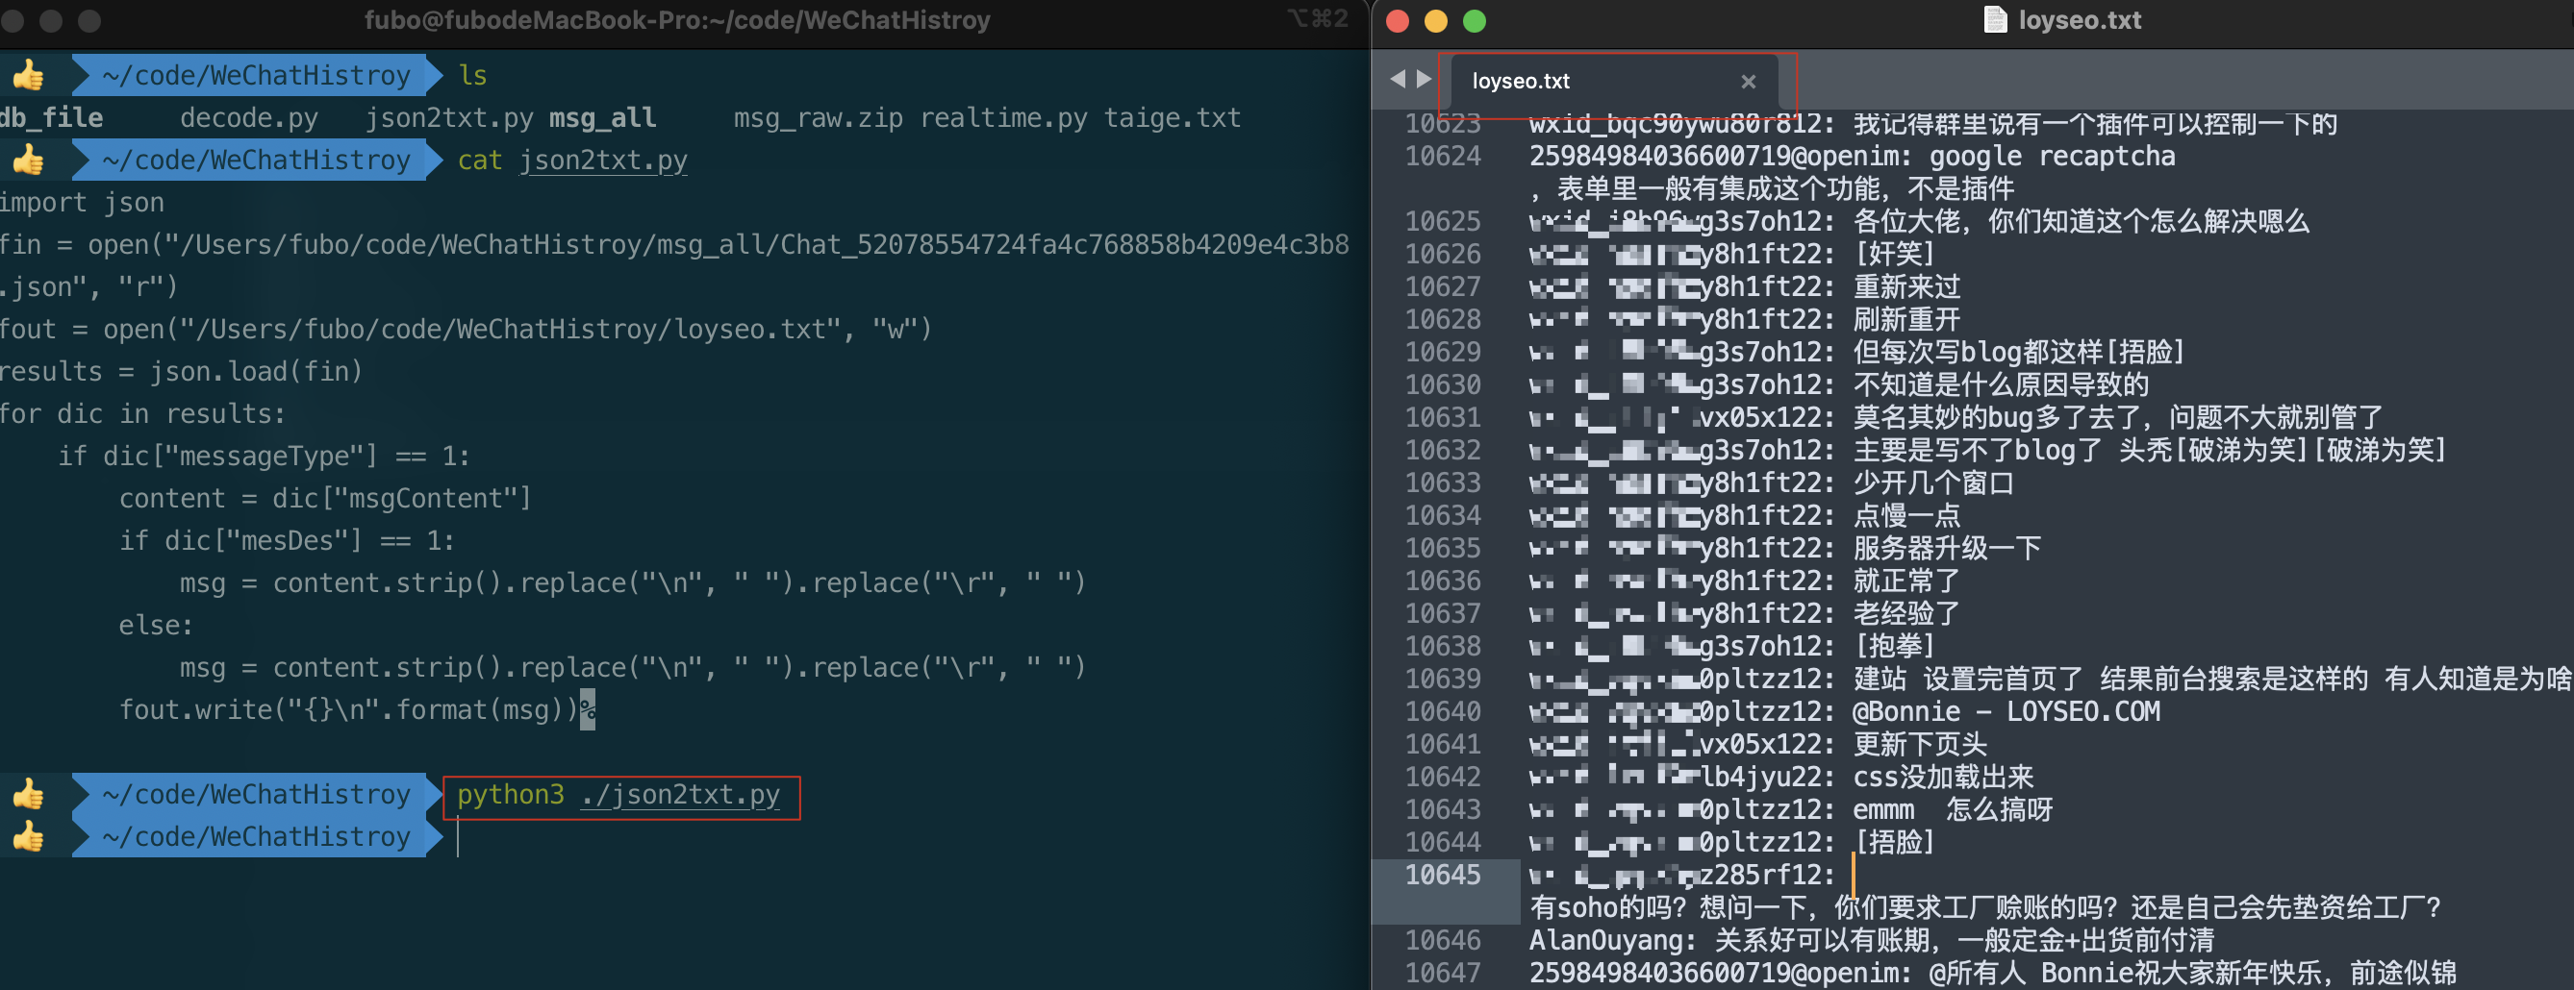This screenshot has width=2574, height=990.
Task: Click line number 10624 in the gutter
Action: 1442,157
